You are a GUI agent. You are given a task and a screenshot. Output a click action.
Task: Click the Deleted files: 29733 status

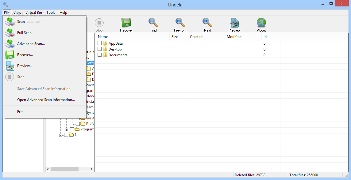pos(250,175)
